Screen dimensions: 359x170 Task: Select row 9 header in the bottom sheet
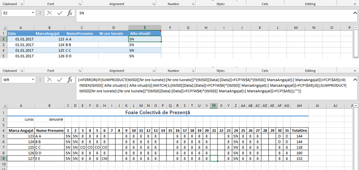[x=4, y=158]
